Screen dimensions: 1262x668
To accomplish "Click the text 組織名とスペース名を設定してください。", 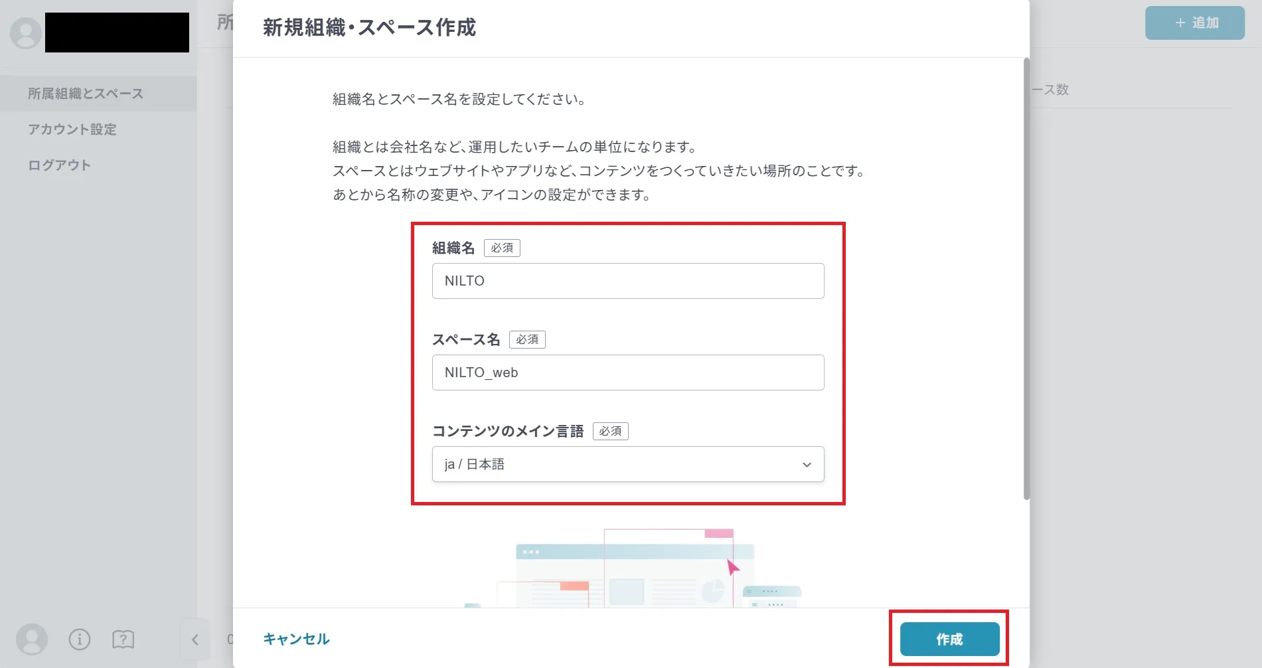I will pos(459,100).
